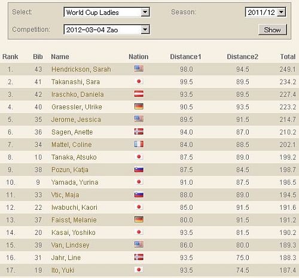Screen dimensions: 299x278
Task: Click the USA flag beside Hendrickson, Sarah
Action: click(139, 69)
